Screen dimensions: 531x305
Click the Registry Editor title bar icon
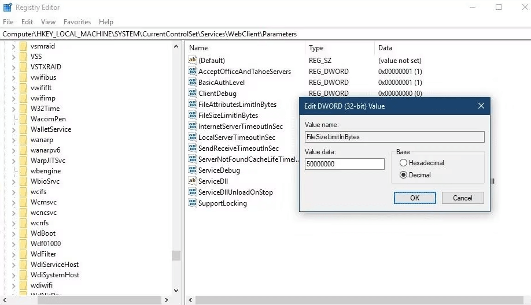coord(8,8)
